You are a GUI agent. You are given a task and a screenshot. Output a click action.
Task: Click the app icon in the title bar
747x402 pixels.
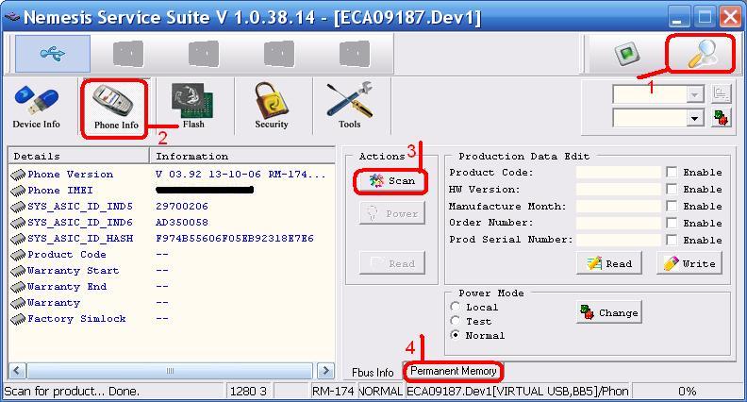click(11, 18)
